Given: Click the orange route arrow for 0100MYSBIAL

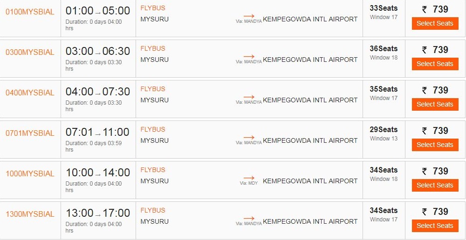Looking at the screenshot, I should [249, 15].
